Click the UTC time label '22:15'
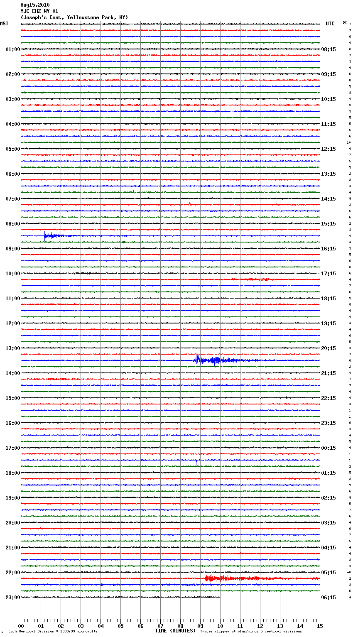The height and width of the screenshot is (637, 353). tap(328, 398)
